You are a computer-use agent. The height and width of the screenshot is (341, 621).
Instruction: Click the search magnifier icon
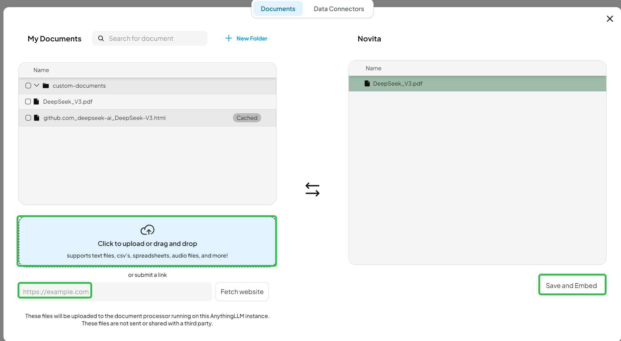(101, 38)
